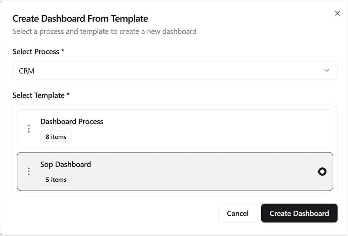Toggle the radio button on Sop Dashboard
Image resolution: width=348 pixels, height=236 pixels.
(322, 172)
